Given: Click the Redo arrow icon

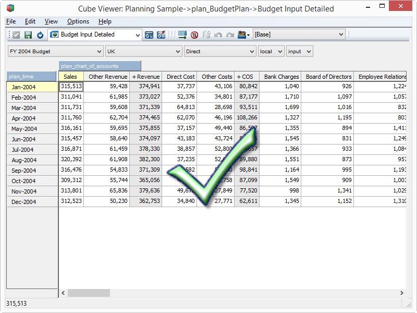Looking at the screenshot, I should [x=230, y=35].
